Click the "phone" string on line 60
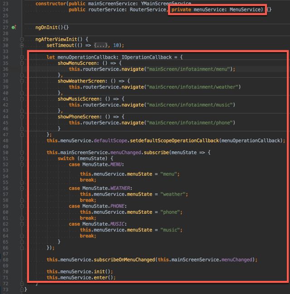The image size is (290, 294). click(170, 212)
